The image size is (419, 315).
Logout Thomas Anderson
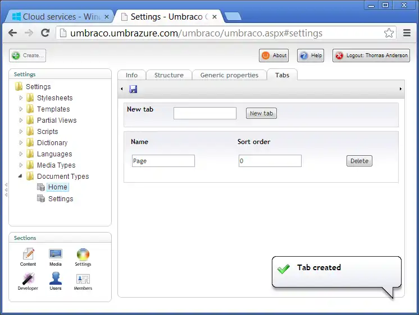tap(371, 55)
